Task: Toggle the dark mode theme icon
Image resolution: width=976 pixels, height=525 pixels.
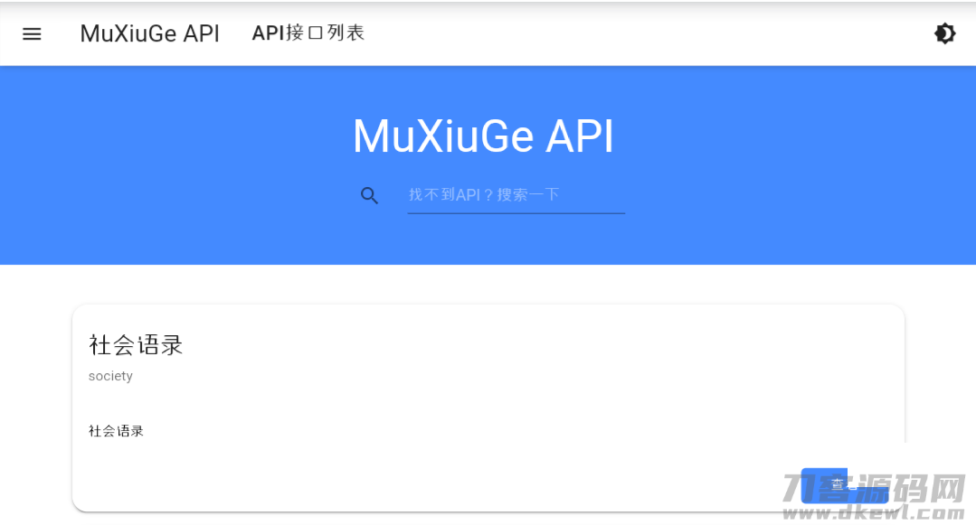Action: click(x=944, y=33)
